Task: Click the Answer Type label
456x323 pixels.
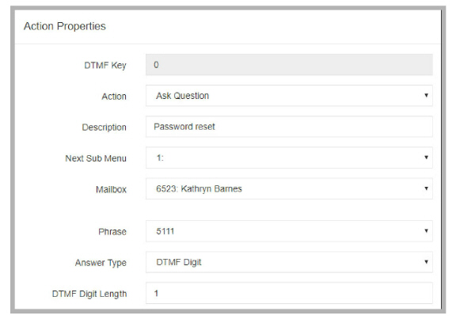Action: click(101, 263)
